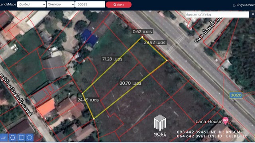Click the 28.92 เมตร measurement label

point(155,43)
